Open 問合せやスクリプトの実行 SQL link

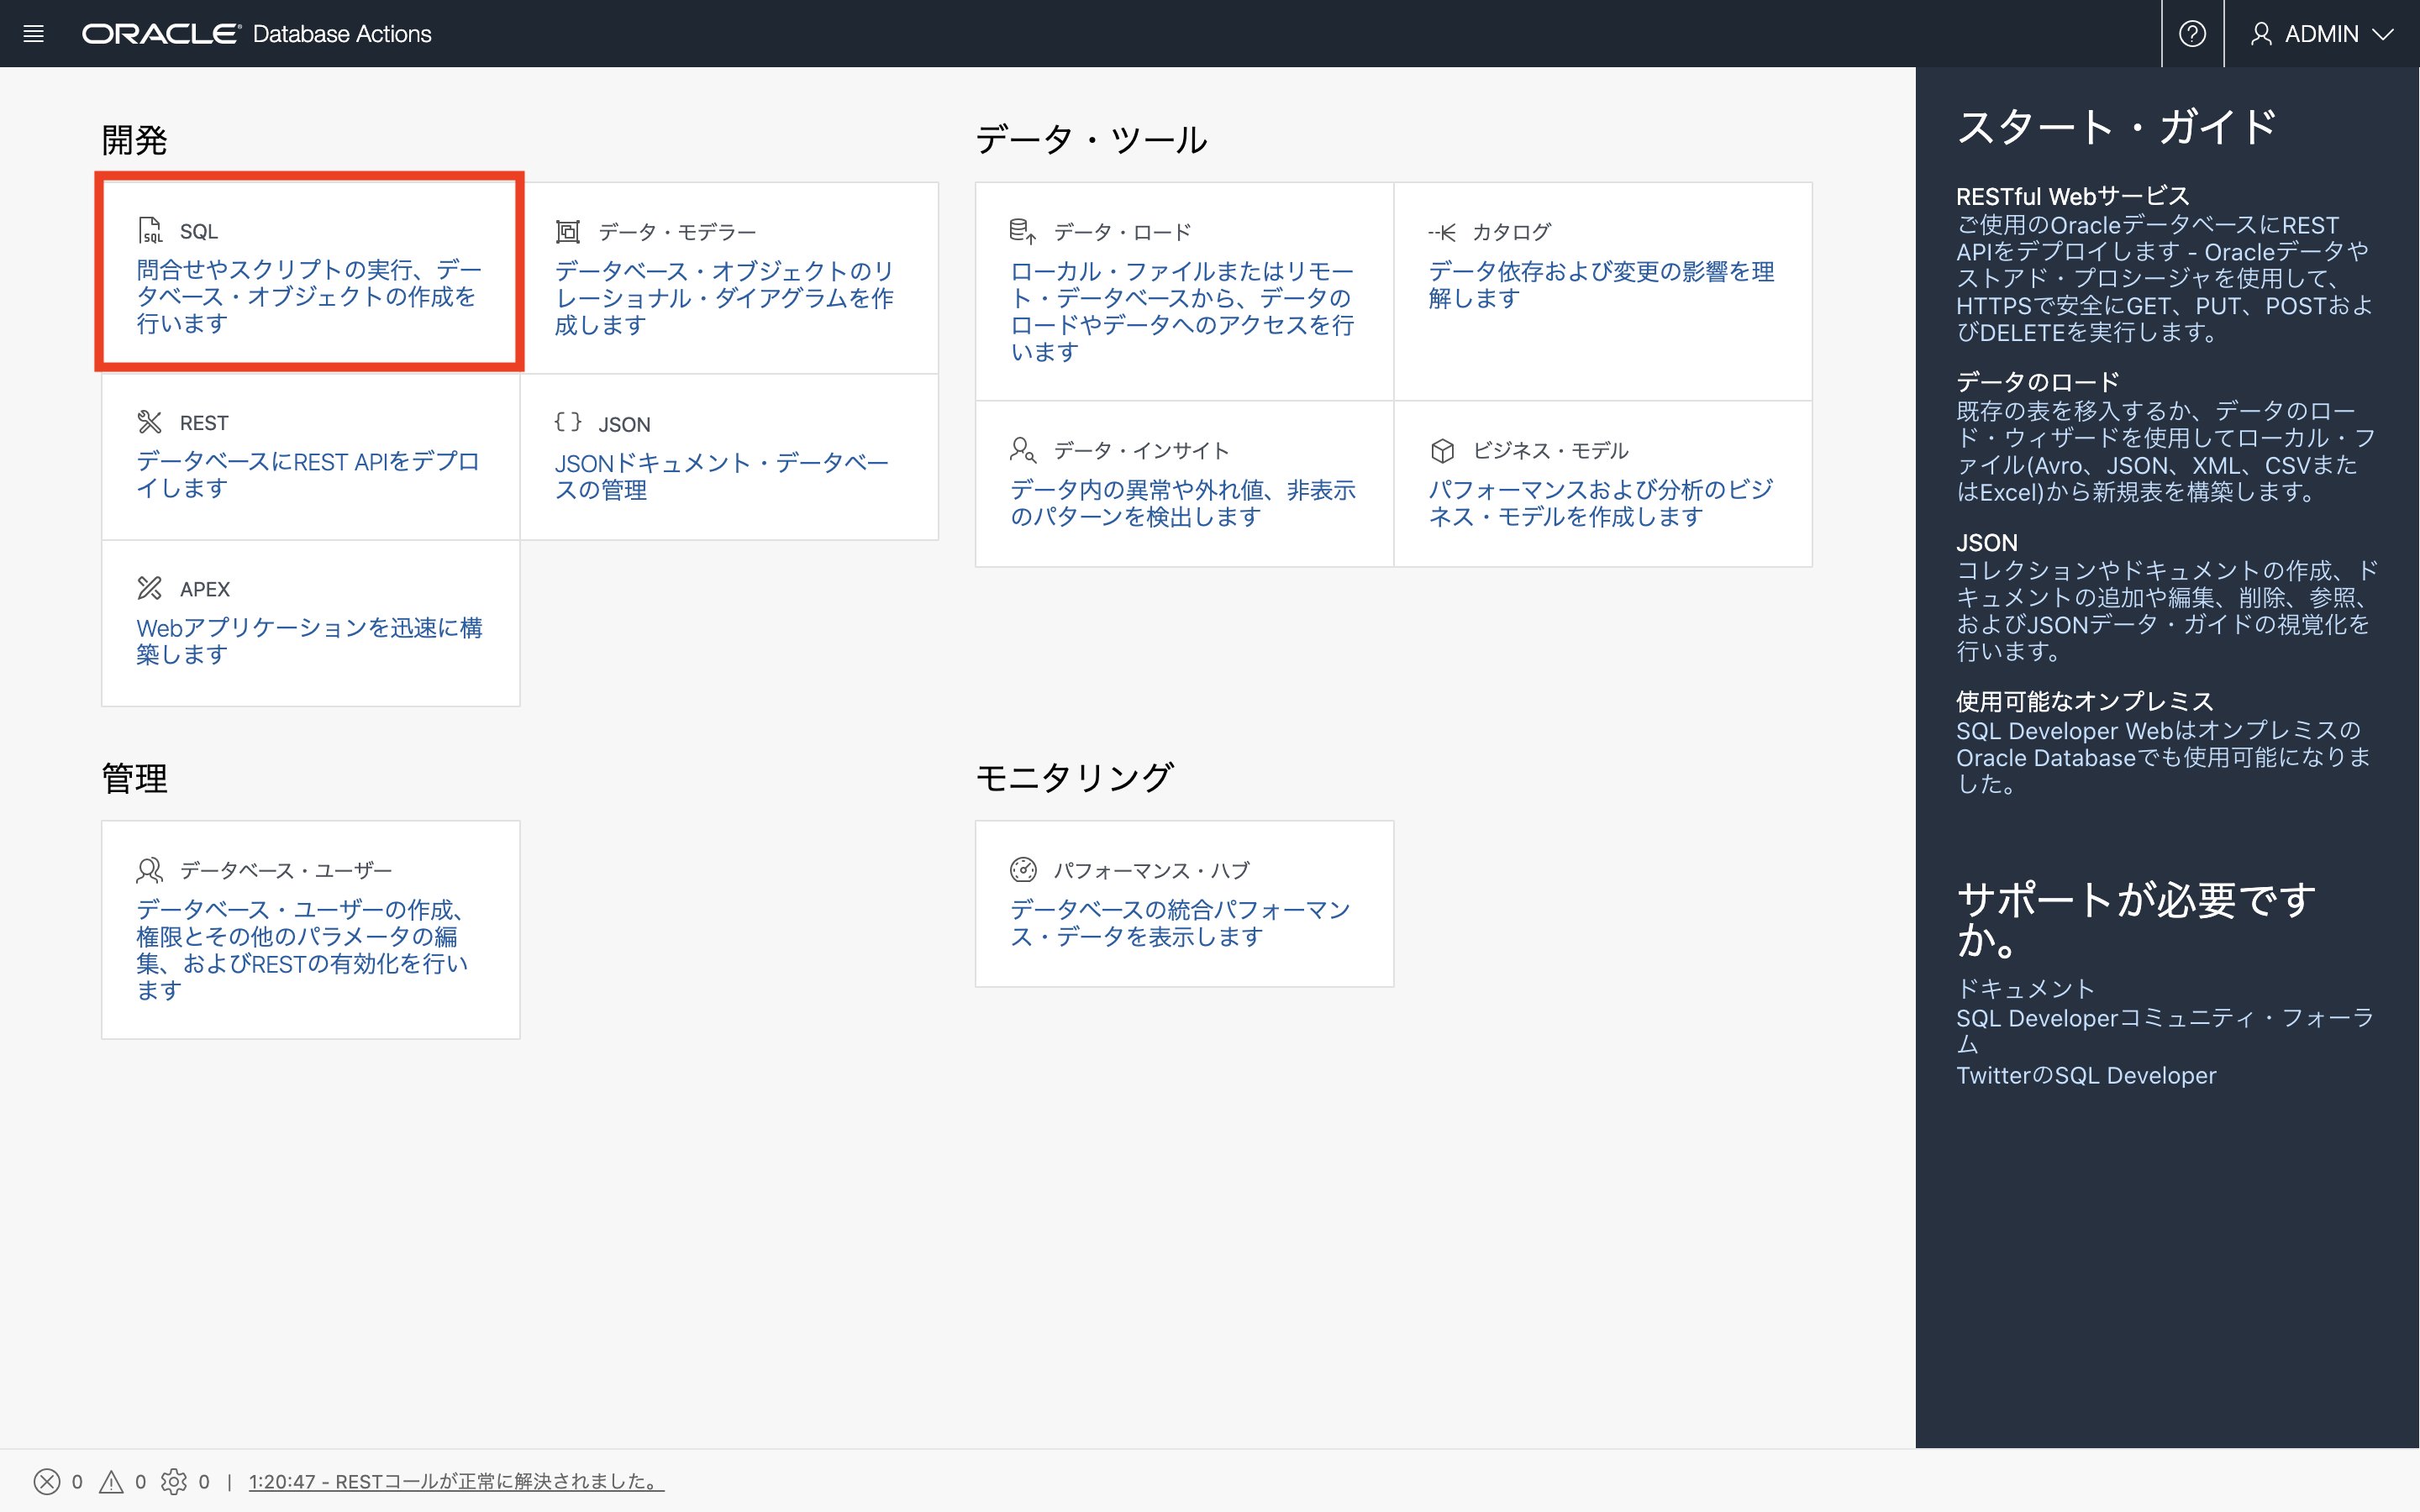point(308,296)
